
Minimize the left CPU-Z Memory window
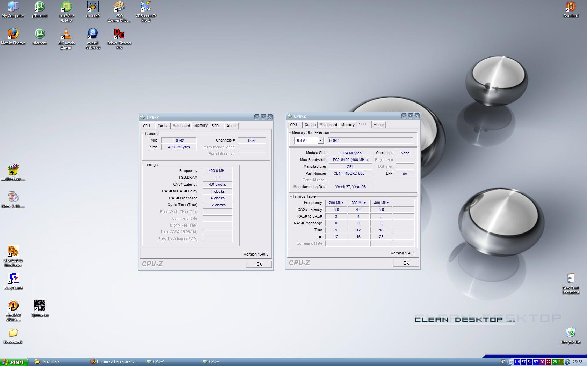[257, 117]
